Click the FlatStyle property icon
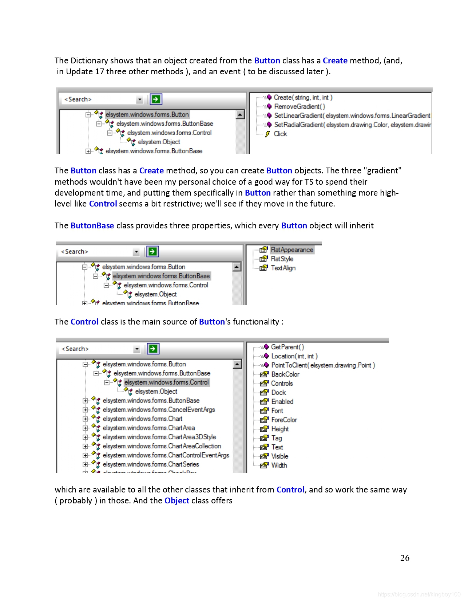The height and width of the screenshot is (601, 464). 264,259
